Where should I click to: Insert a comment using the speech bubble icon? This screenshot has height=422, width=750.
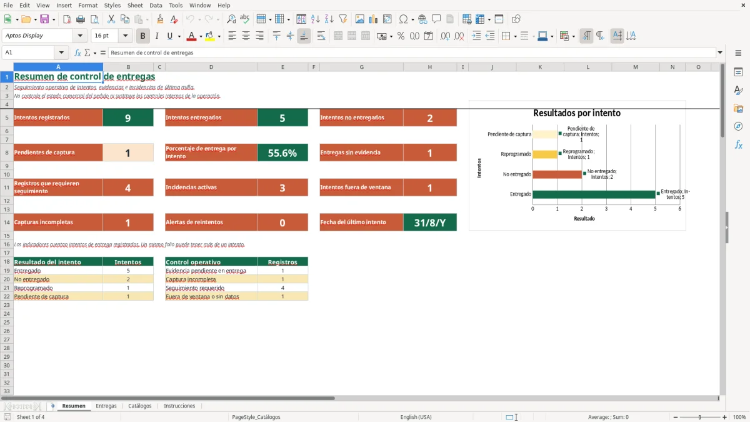436,19
